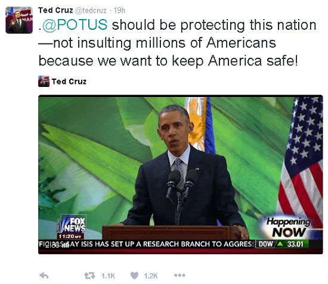This screenshot has width=328, height=284.
Task: Play the embedded Fox News video clip
Action: click(x=181, y=174)
